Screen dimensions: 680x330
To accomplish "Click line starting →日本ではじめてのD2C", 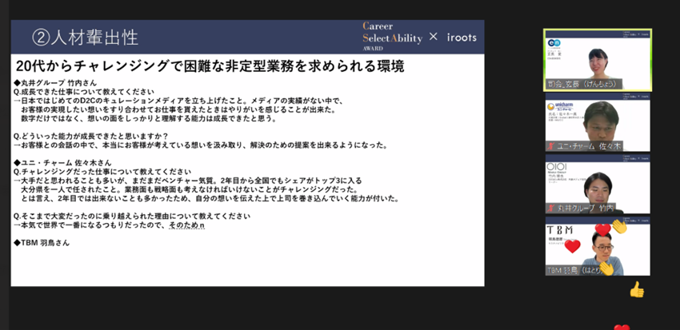I will 178,101.
